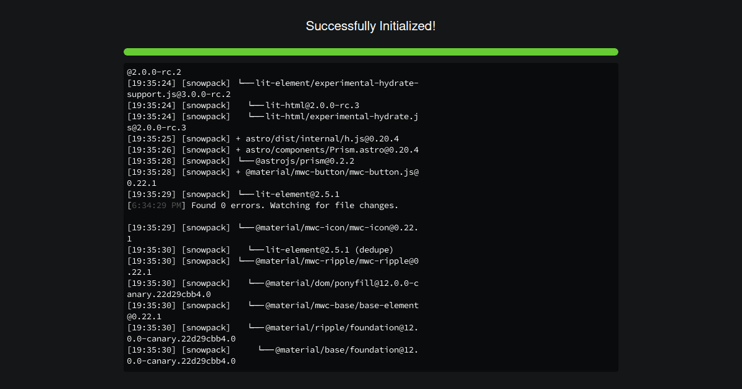Image resolution: width=742 pixels, height=389 pixels.
Task: Click the "Found 0 errors" log line
Action: pyautogui.click(x=263, y=206)
